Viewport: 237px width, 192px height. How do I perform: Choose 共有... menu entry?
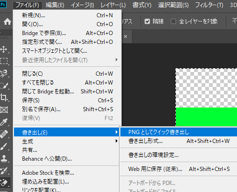(67, 150)
